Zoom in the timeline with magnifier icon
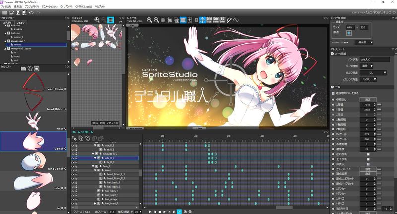 pos(185,212)
